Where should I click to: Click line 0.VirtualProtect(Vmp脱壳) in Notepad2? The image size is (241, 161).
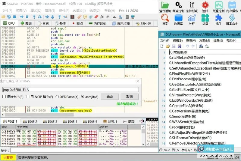[190, 95]
